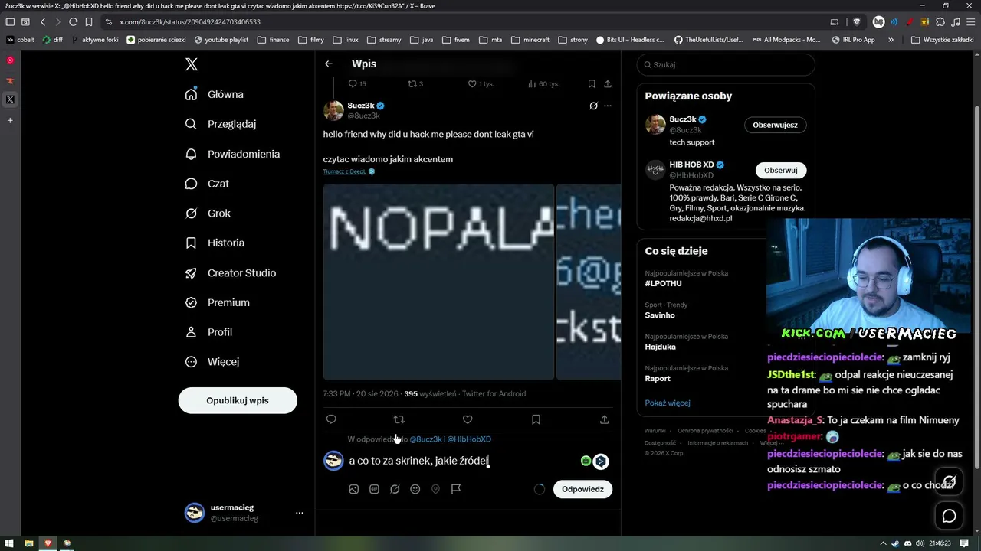
Task: Open Czat in the sidebar
Action: point(207,184)
